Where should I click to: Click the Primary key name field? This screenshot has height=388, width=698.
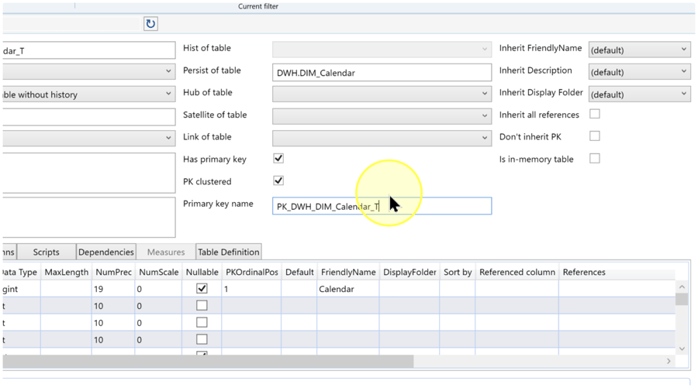tap(382, 206)
